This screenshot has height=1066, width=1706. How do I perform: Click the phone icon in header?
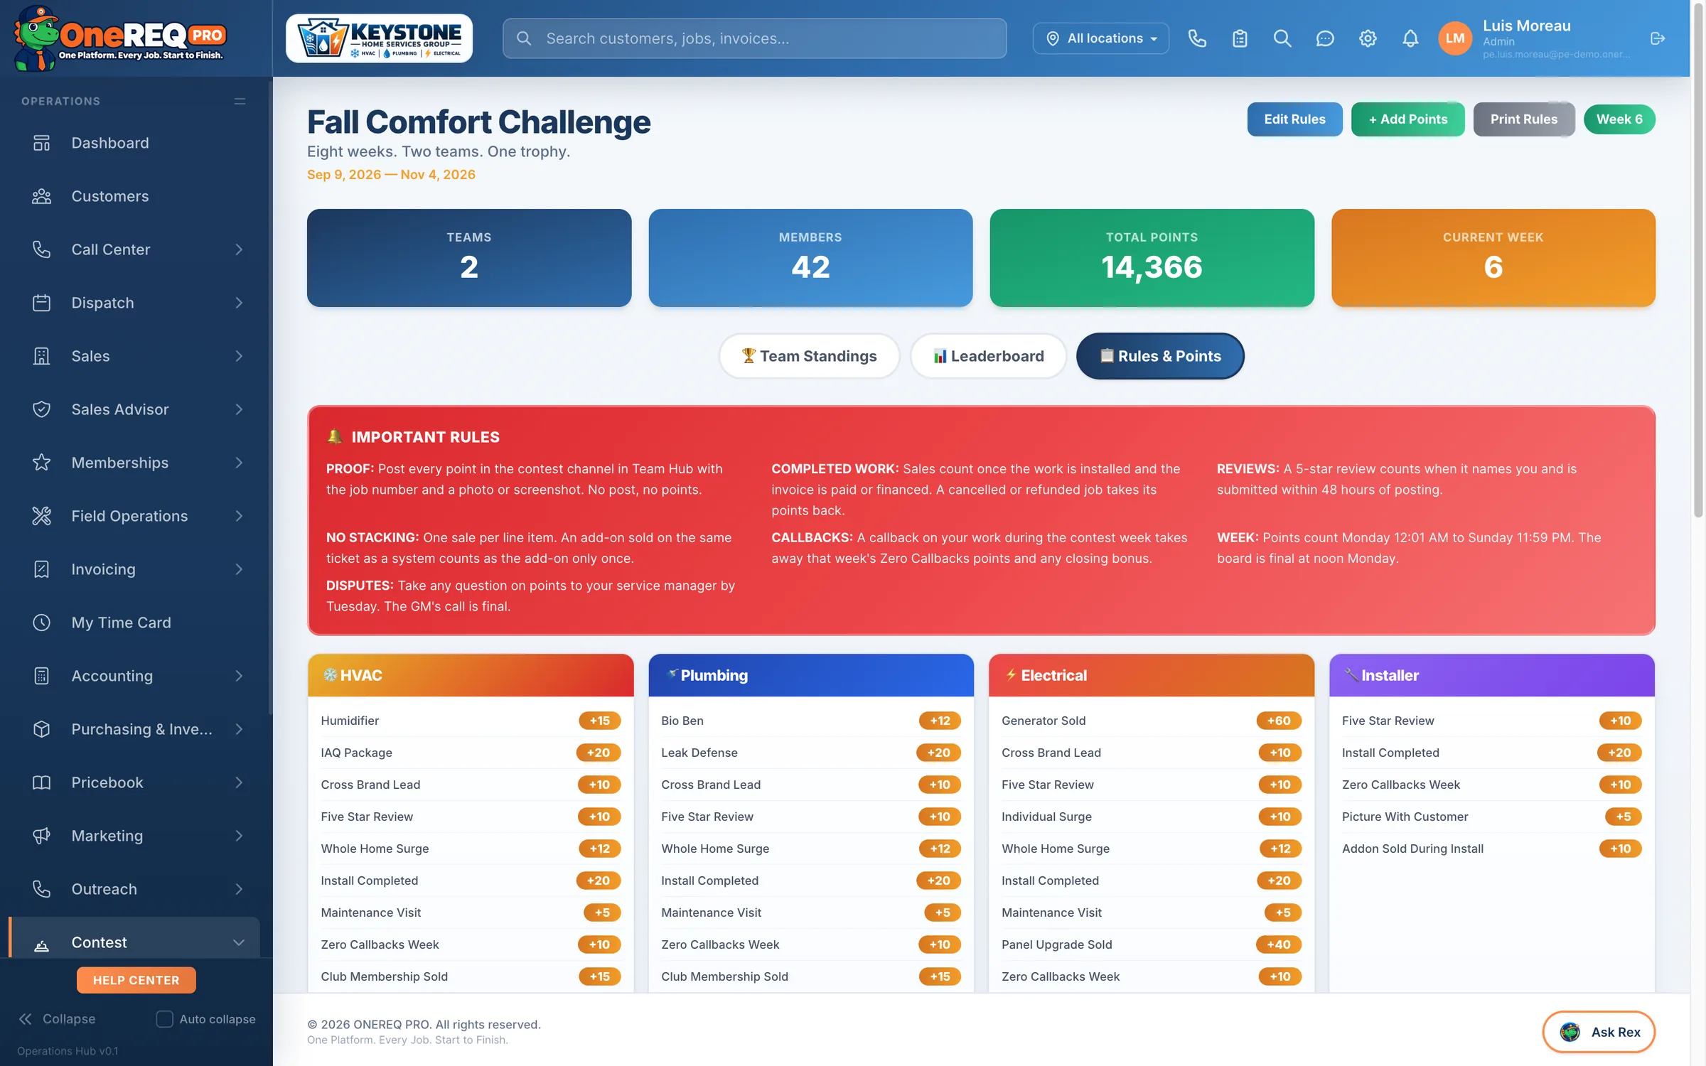click(1197, 38)
